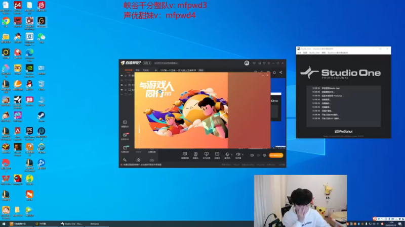
Task: Click the speaker icon in streaming toolbar
Action: pos(238,155)
